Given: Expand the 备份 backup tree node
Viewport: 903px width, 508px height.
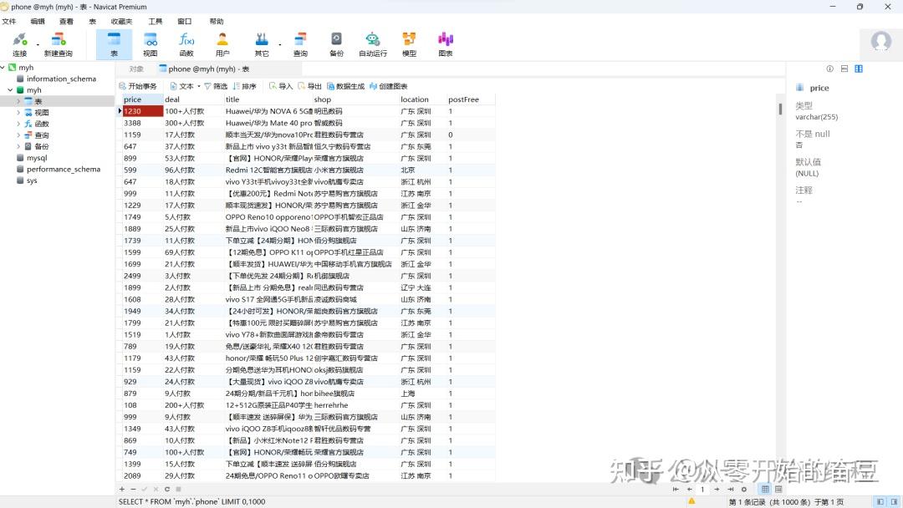Looking at the screenshot, I should click(18, 146).
